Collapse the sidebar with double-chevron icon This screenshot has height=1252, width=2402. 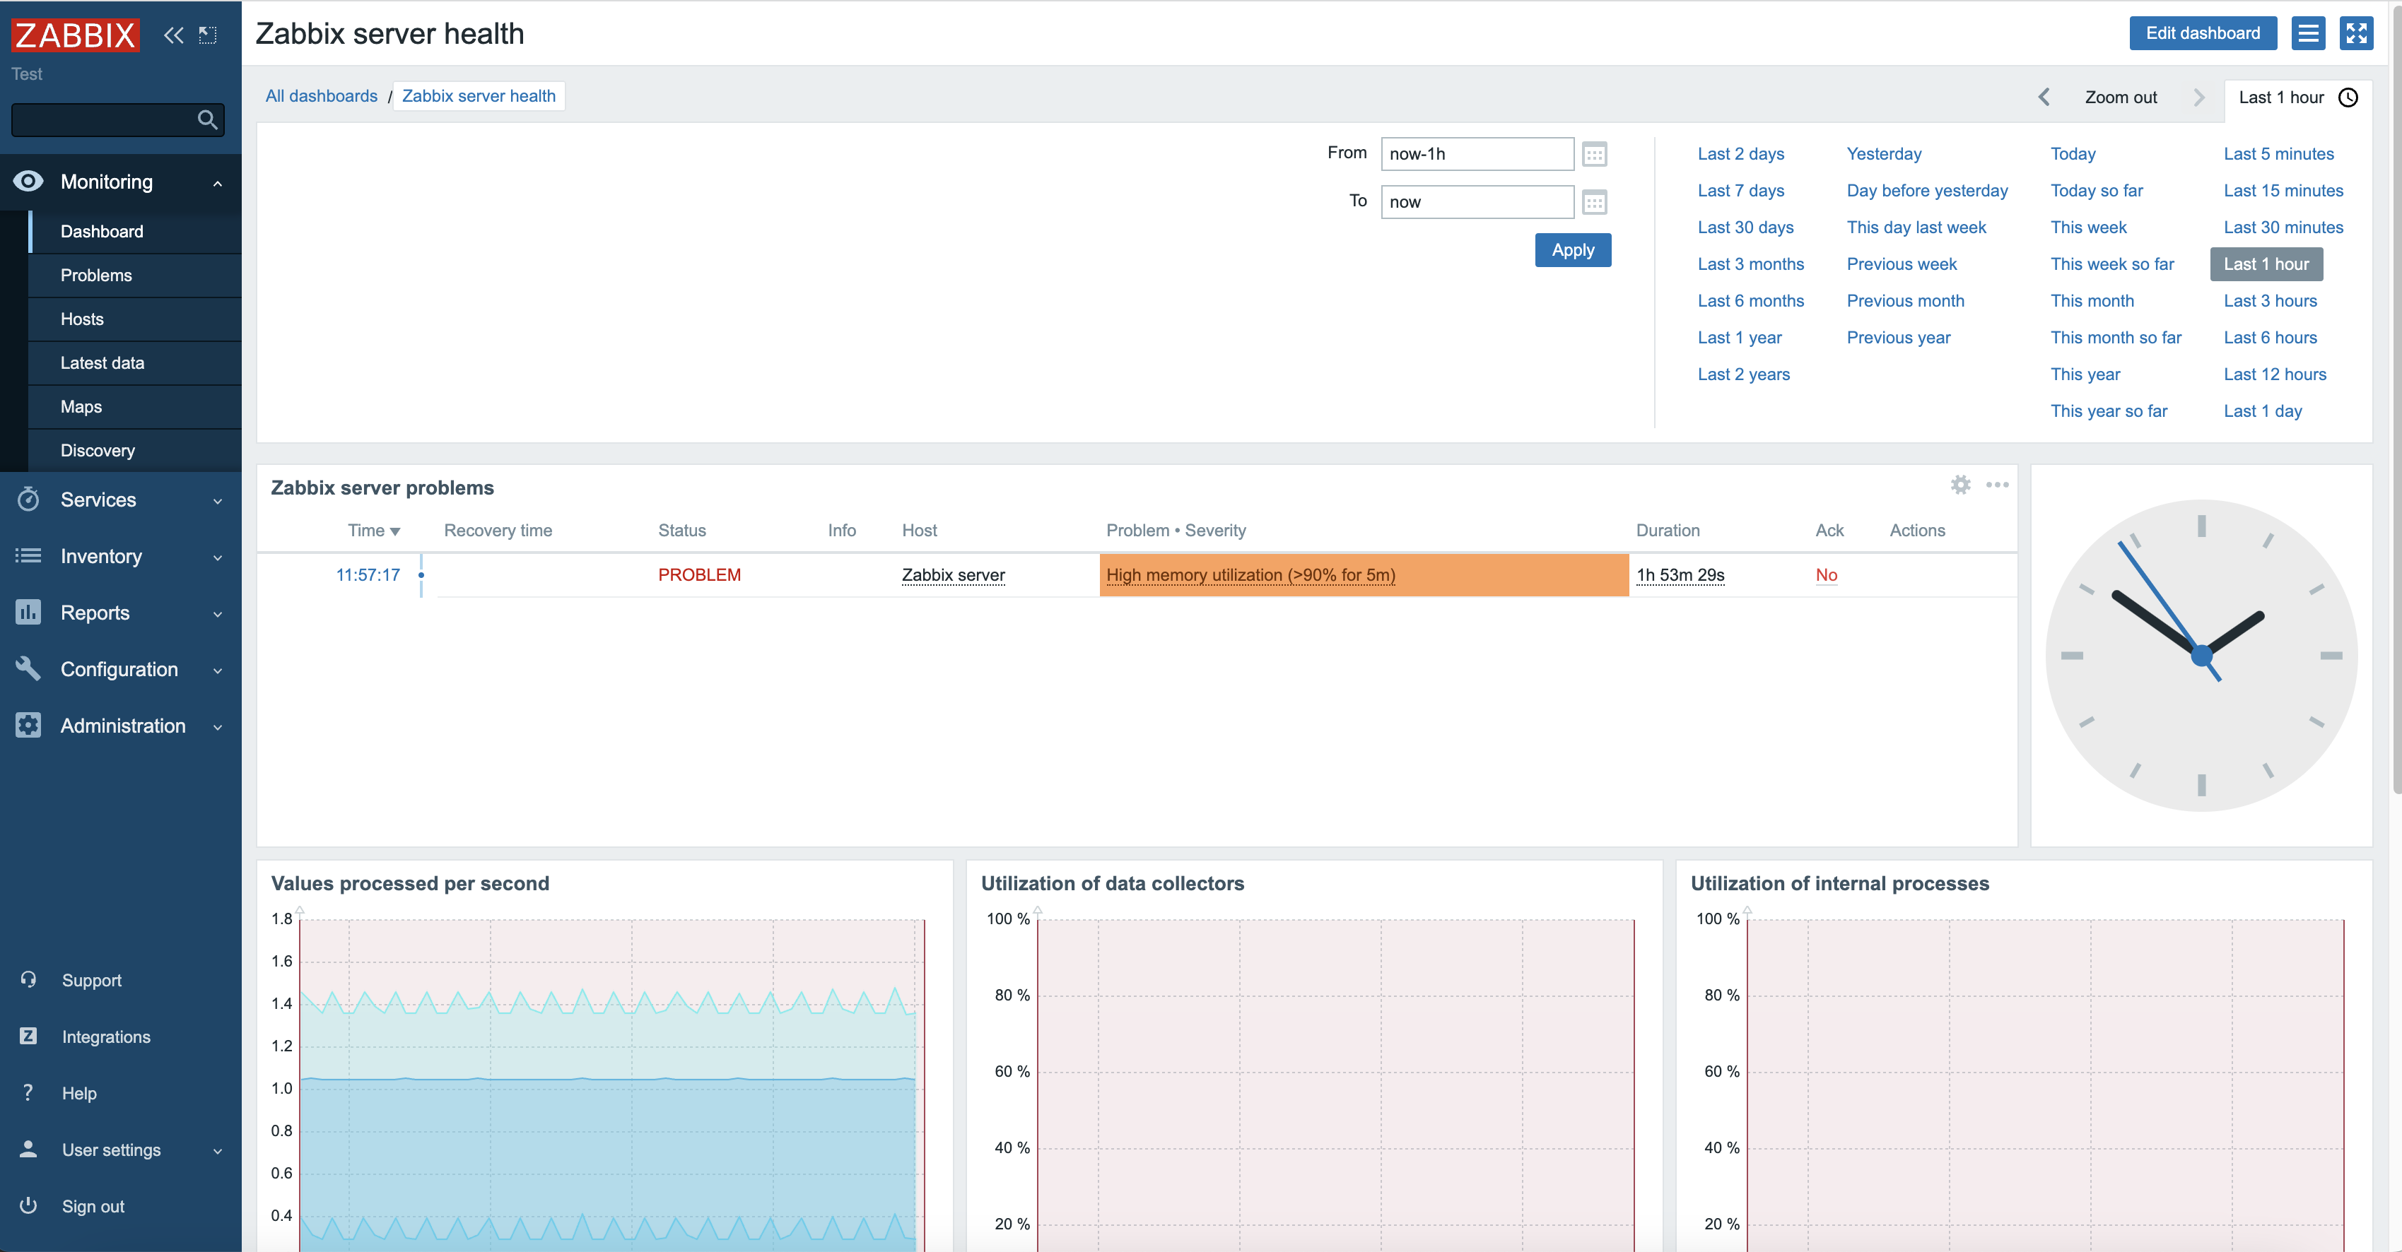click(x=173, y=35)
